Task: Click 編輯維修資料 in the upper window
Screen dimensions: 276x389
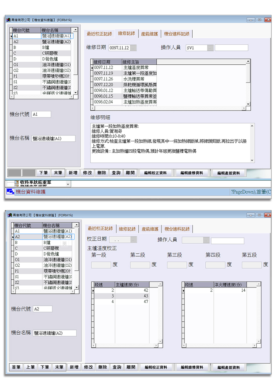Action: pos(192,173)
